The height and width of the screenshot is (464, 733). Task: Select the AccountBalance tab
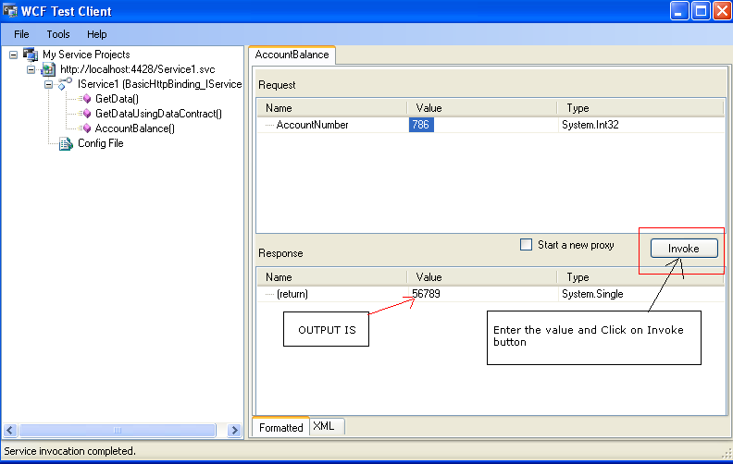pyautogui.click(x=292, y=55)
